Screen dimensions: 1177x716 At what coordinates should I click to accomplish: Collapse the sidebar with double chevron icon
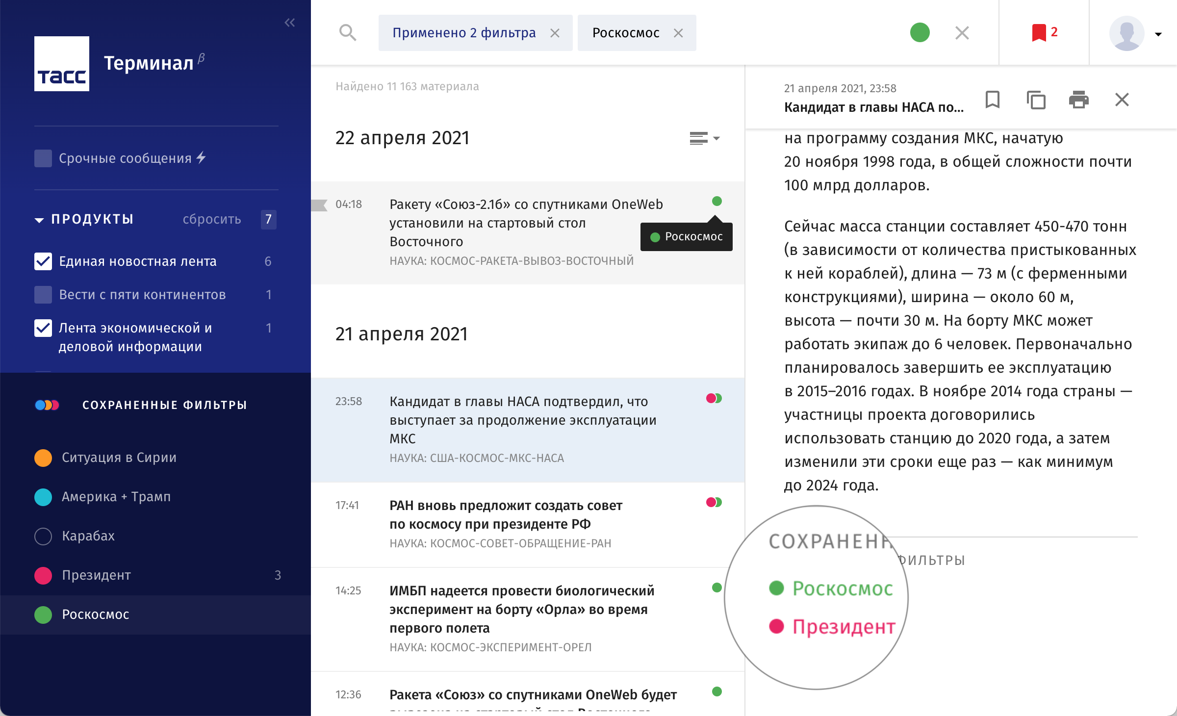pyautogui.click(x=290, y=23)
